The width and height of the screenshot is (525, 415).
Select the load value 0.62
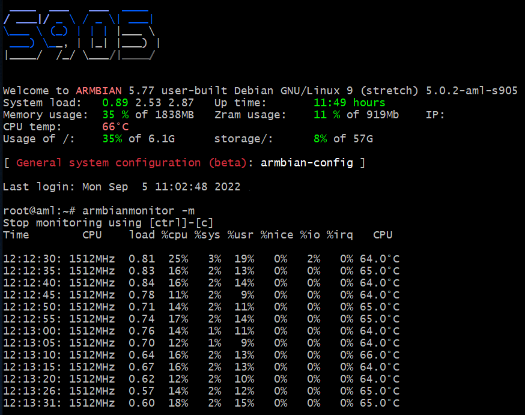142,380
